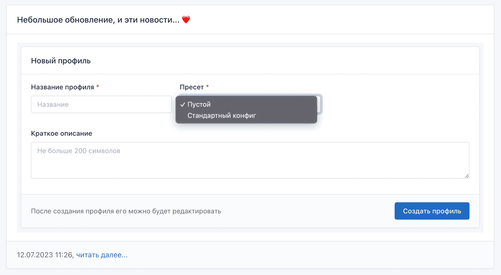Click the Пресет select box edge behind the list

(320, 104)
